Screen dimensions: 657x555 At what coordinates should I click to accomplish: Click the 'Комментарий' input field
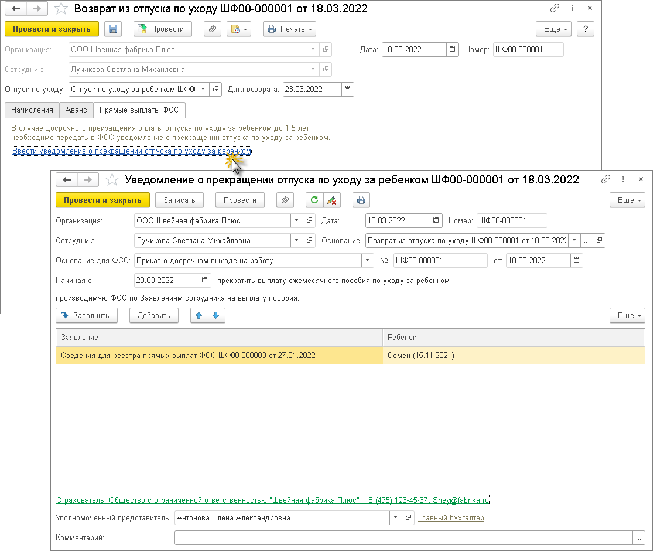pyautogui.click(x=403, y=537)
